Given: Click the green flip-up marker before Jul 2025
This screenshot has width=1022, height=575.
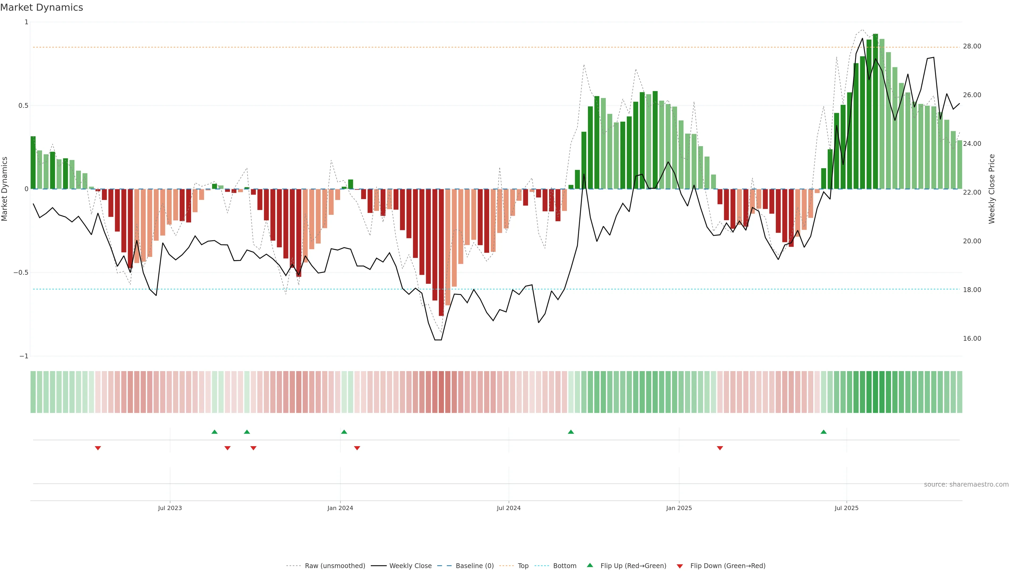Looking at the screenshot, I should click(x=824, y=432).
